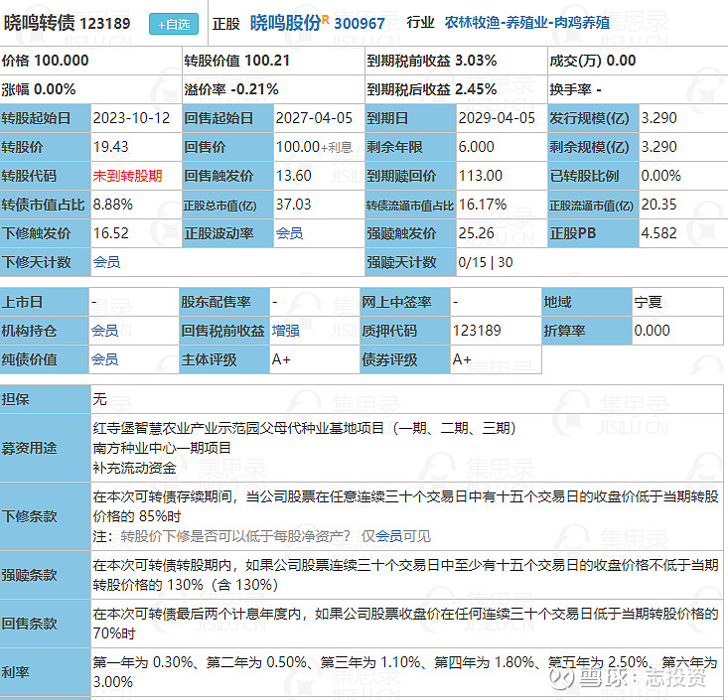Click 下修触发价 value 16.52
The width and height of the screenshot is (728, 700).
(110, 233)
